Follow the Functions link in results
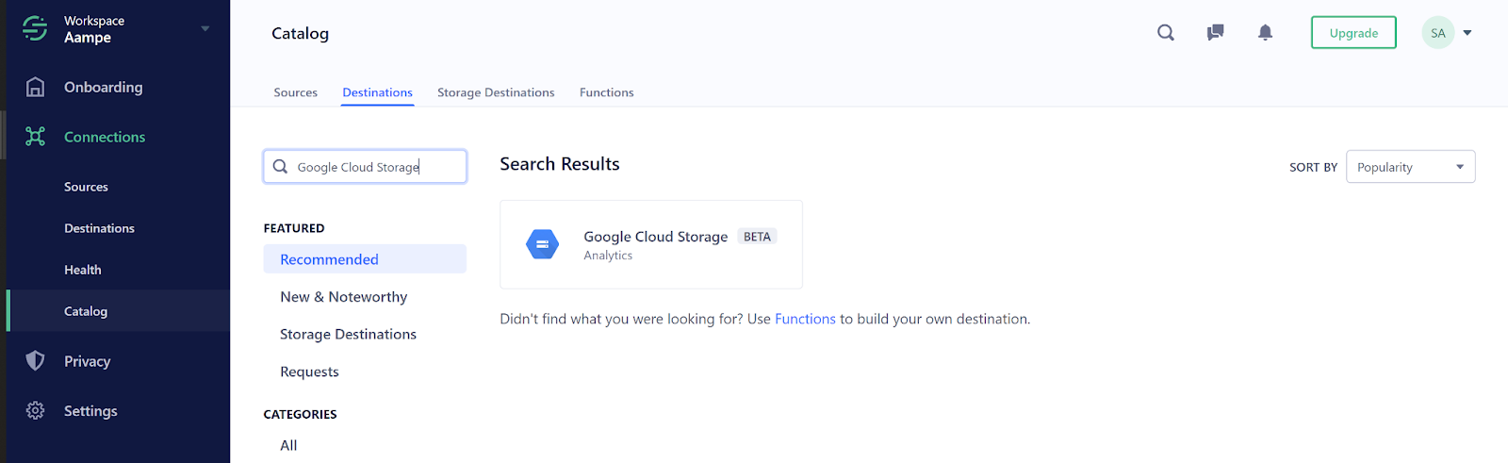Viewport: 1508px width, 463px height. pos(805,319)
